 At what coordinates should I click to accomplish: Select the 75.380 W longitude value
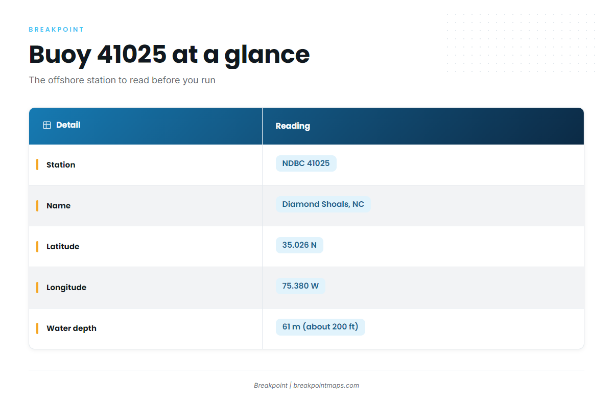pos(300,286)
